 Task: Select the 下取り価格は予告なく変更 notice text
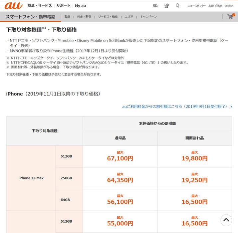[54, 74]
